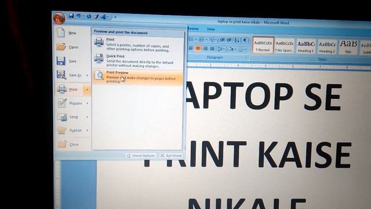Screen dimensions: 371x209
Task: Click the Open folder icon
Action: [x=61, y=46]
